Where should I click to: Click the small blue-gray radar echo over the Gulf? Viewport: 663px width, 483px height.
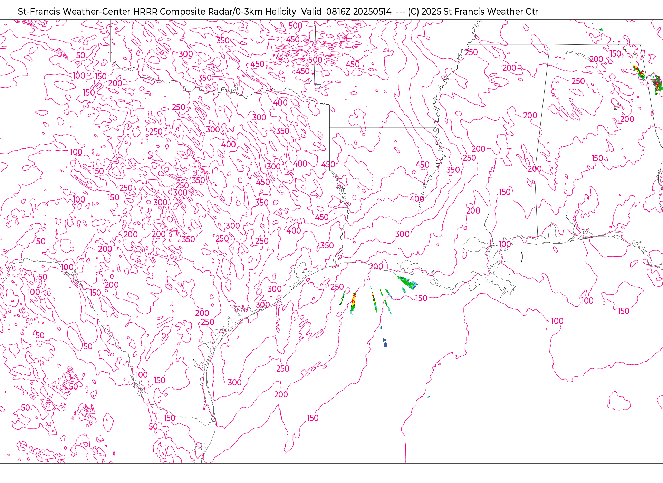coord(385,343)
